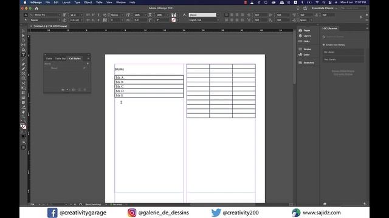Open the Swatches panel

click(x=306, y=62)
